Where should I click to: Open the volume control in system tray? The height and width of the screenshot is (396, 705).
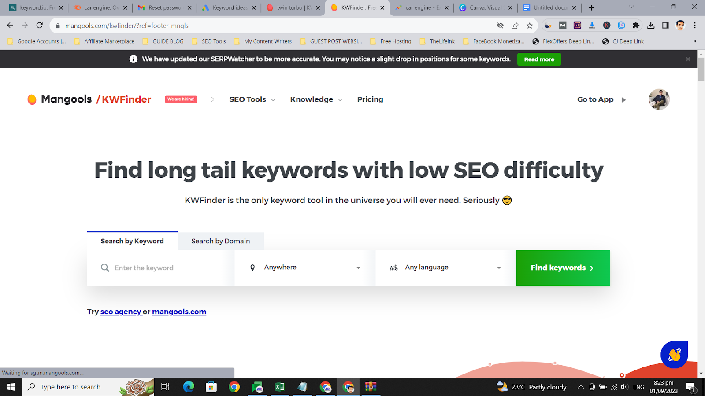point(624,387)
